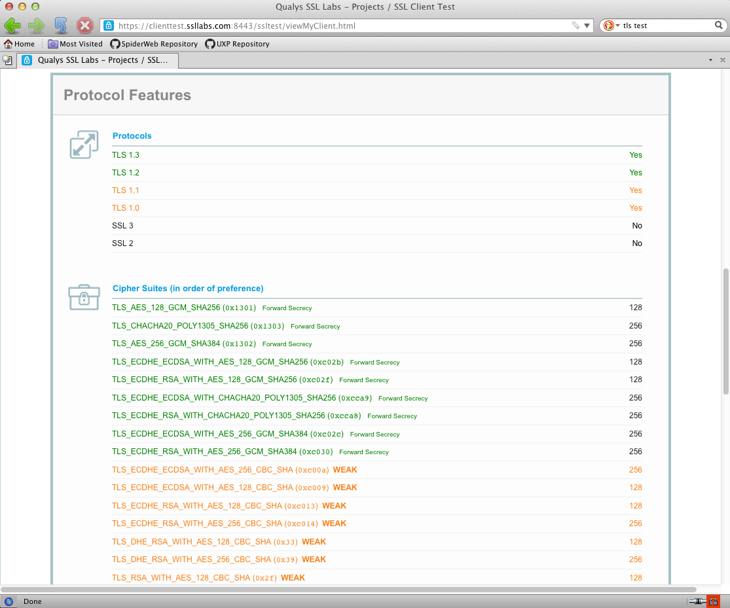The image size is (730, 608).
Task: Click the horizontal scrollbar at page bottom
Action: pos(348,590)
